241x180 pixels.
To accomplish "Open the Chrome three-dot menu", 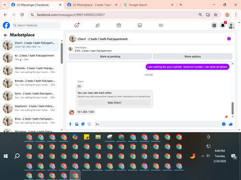I will (x=236, y=15).
